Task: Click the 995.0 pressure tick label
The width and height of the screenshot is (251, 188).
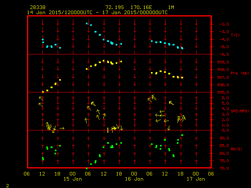Action: pos(222,92)
